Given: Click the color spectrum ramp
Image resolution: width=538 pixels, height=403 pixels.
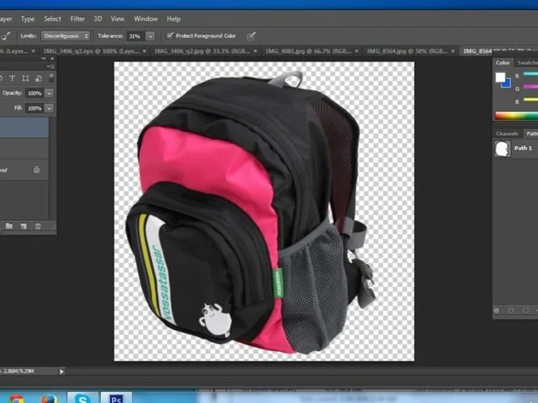Looking at the screenshot, I should [x=516, y=116].
